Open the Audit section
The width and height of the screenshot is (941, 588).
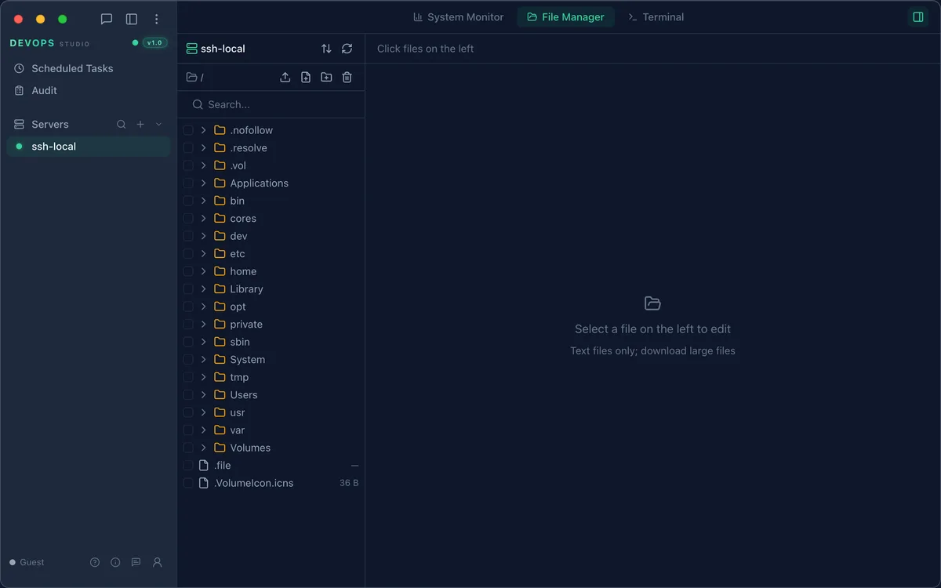[88, 90]
